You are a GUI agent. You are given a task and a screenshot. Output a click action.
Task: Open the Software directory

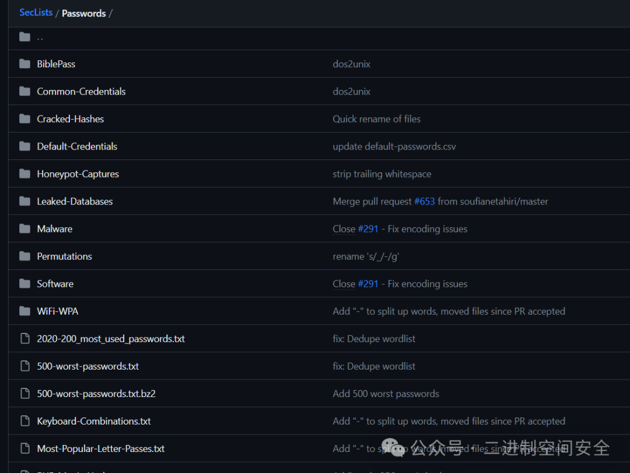(x=55, y=284)
